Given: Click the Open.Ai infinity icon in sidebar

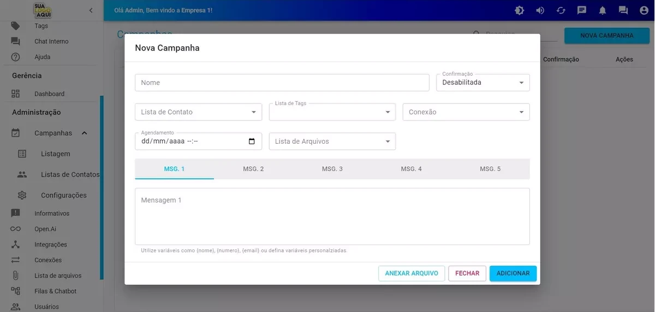Looking at the screenshot, I should coord(15,229).
